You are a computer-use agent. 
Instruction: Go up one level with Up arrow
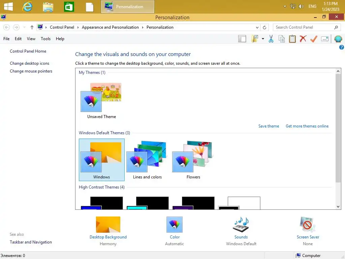32,27
